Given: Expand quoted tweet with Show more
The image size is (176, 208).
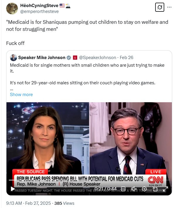Looking at the screenshot, I should tap(21, 95).
